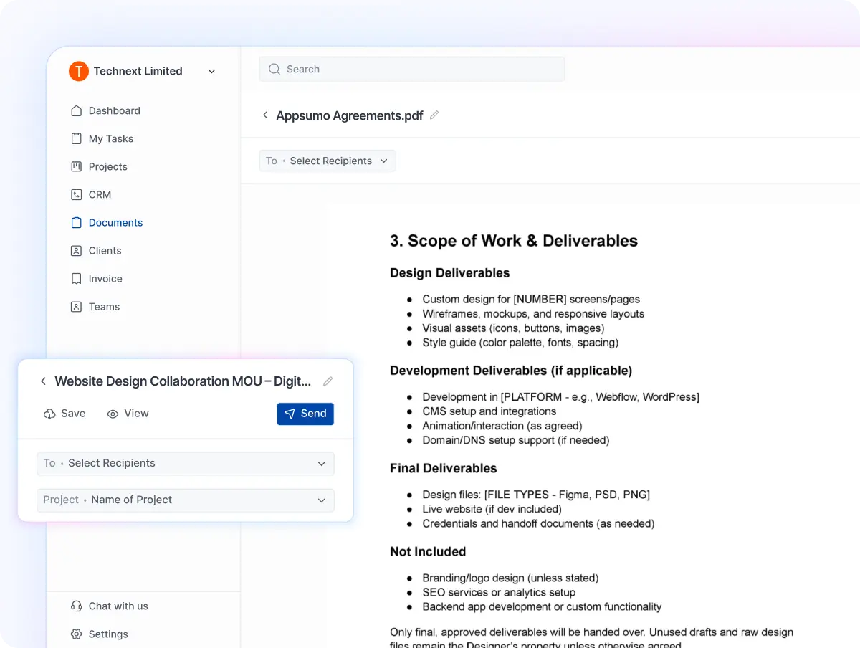Click the CRM phone icon
This screenshot has width=860, height=648.
(77, 194)
